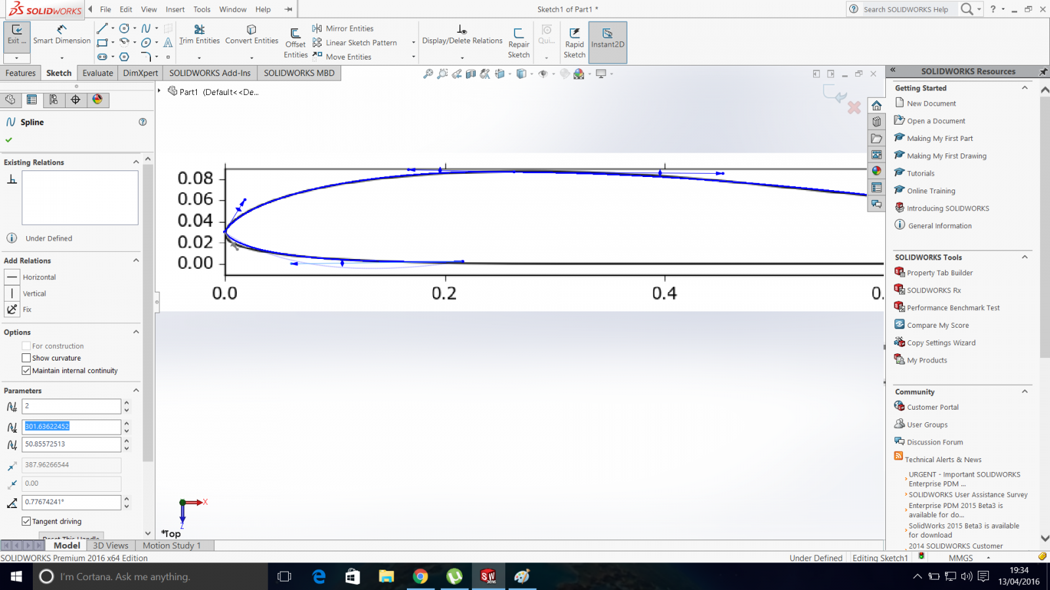Expand Part1 tree in flyout
Image resolution: width=1050 pixels, height=590 pixels.
coord(159,91)
